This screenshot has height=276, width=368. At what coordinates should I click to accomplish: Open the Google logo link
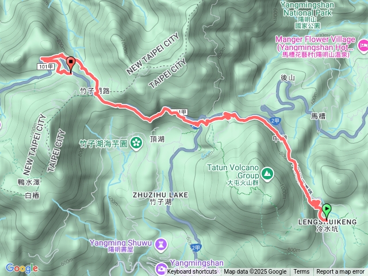(x=22, y=269)
